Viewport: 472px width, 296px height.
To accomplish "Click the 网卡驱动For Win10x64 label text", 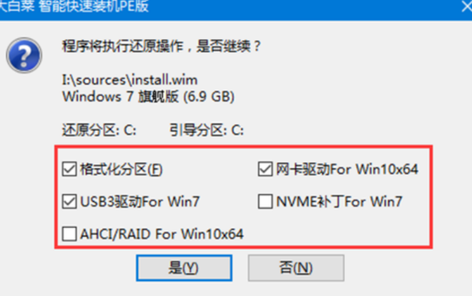I will pyautogui.click(x=347, y=169).
